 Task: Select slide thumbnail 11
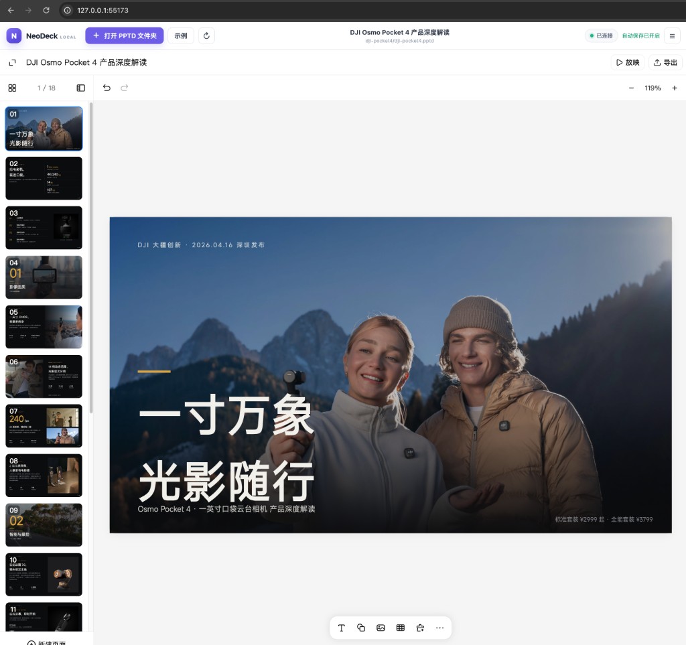[44, 617]
